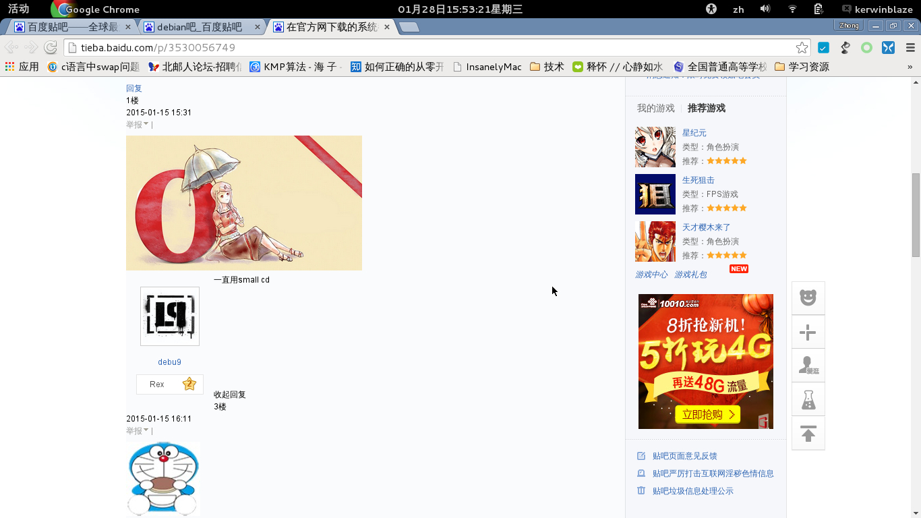Image resolution: width=921 pixels, height=518 pixels.
Task: Select the 推荐游戏 tab
Action: 707,108
